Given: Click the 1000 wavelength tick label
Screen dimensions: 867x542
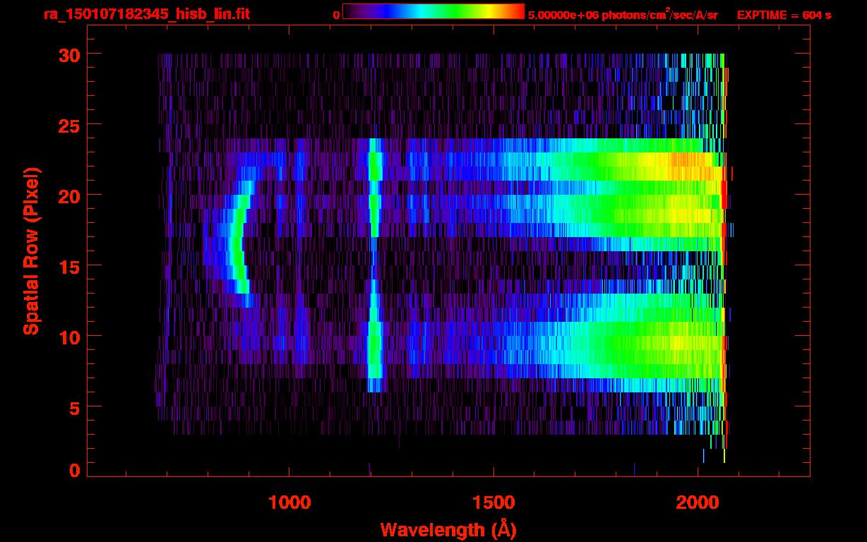Looking at the screenshot, I should tap(289, 502).
